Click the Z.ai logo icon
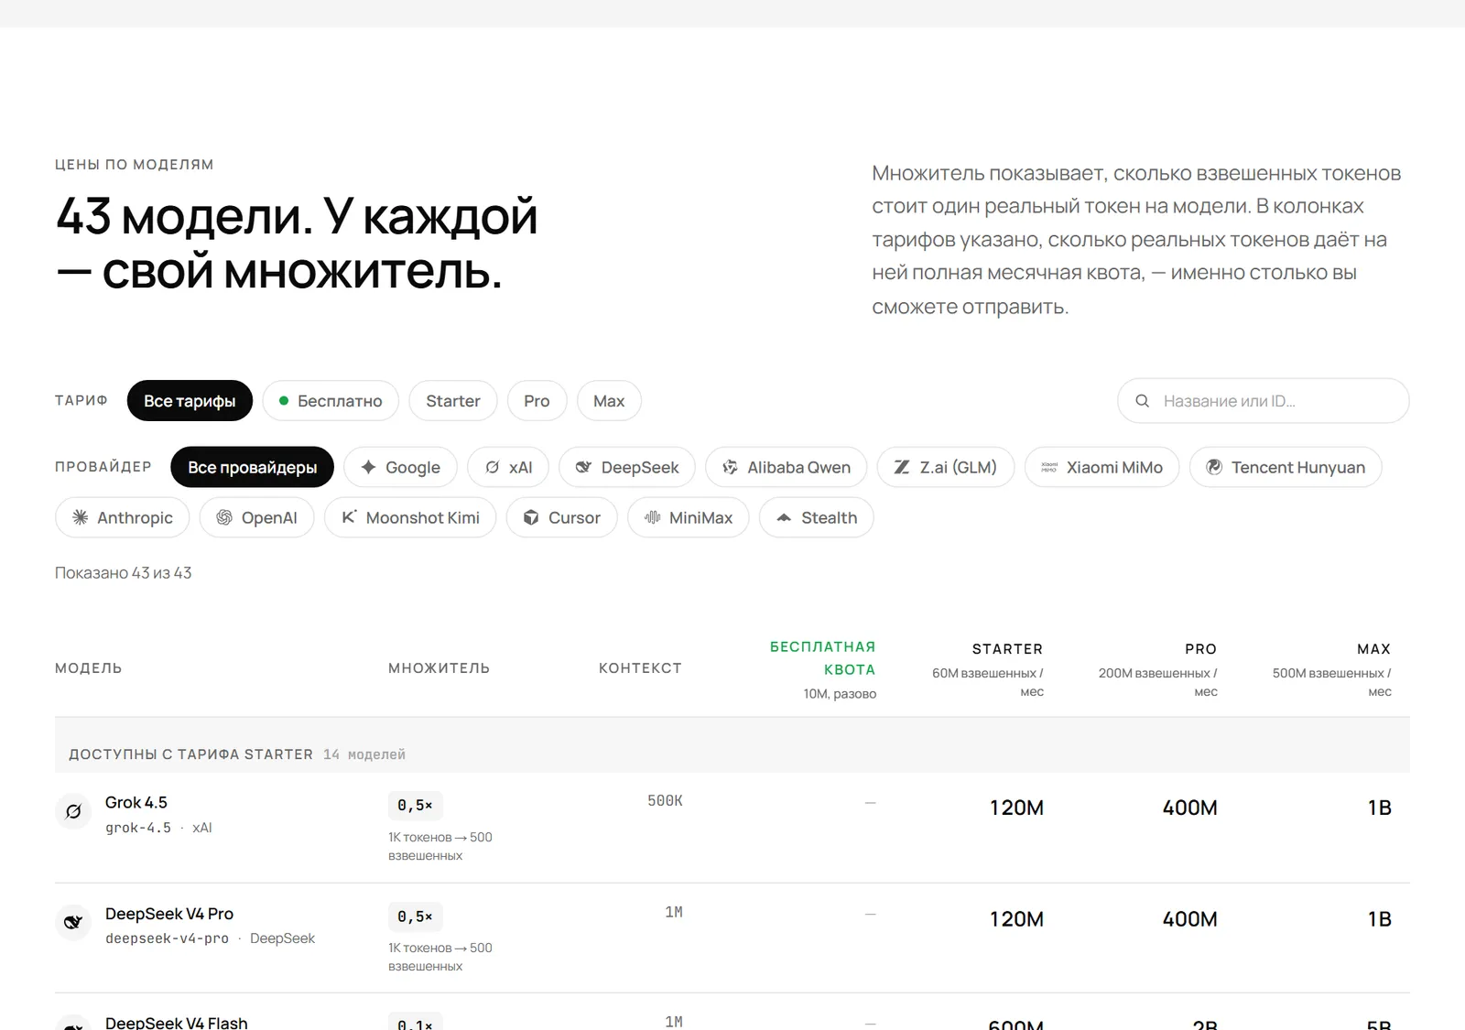This screenshot has height=1030, width=1465. 902,467
